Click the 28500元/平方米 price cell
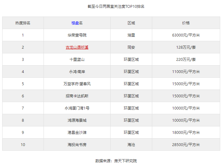Image resolution: width=223 pixels, height=166 pixels. [186, 145]
